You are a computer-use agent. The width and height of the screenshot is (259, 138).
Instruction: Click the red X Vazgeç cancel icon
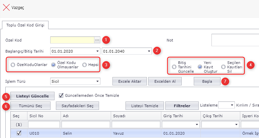6,7
